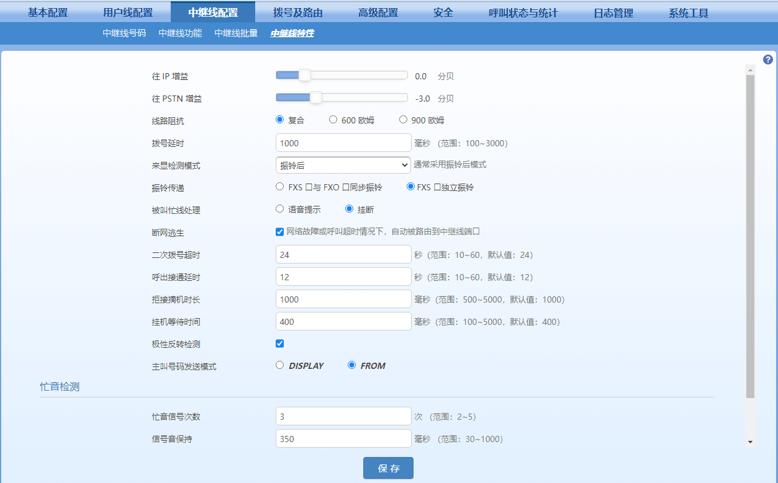Click the 往 IP 增益 slider handle
The height and width of the screenshot is (483, 778).
coord(303,74)
